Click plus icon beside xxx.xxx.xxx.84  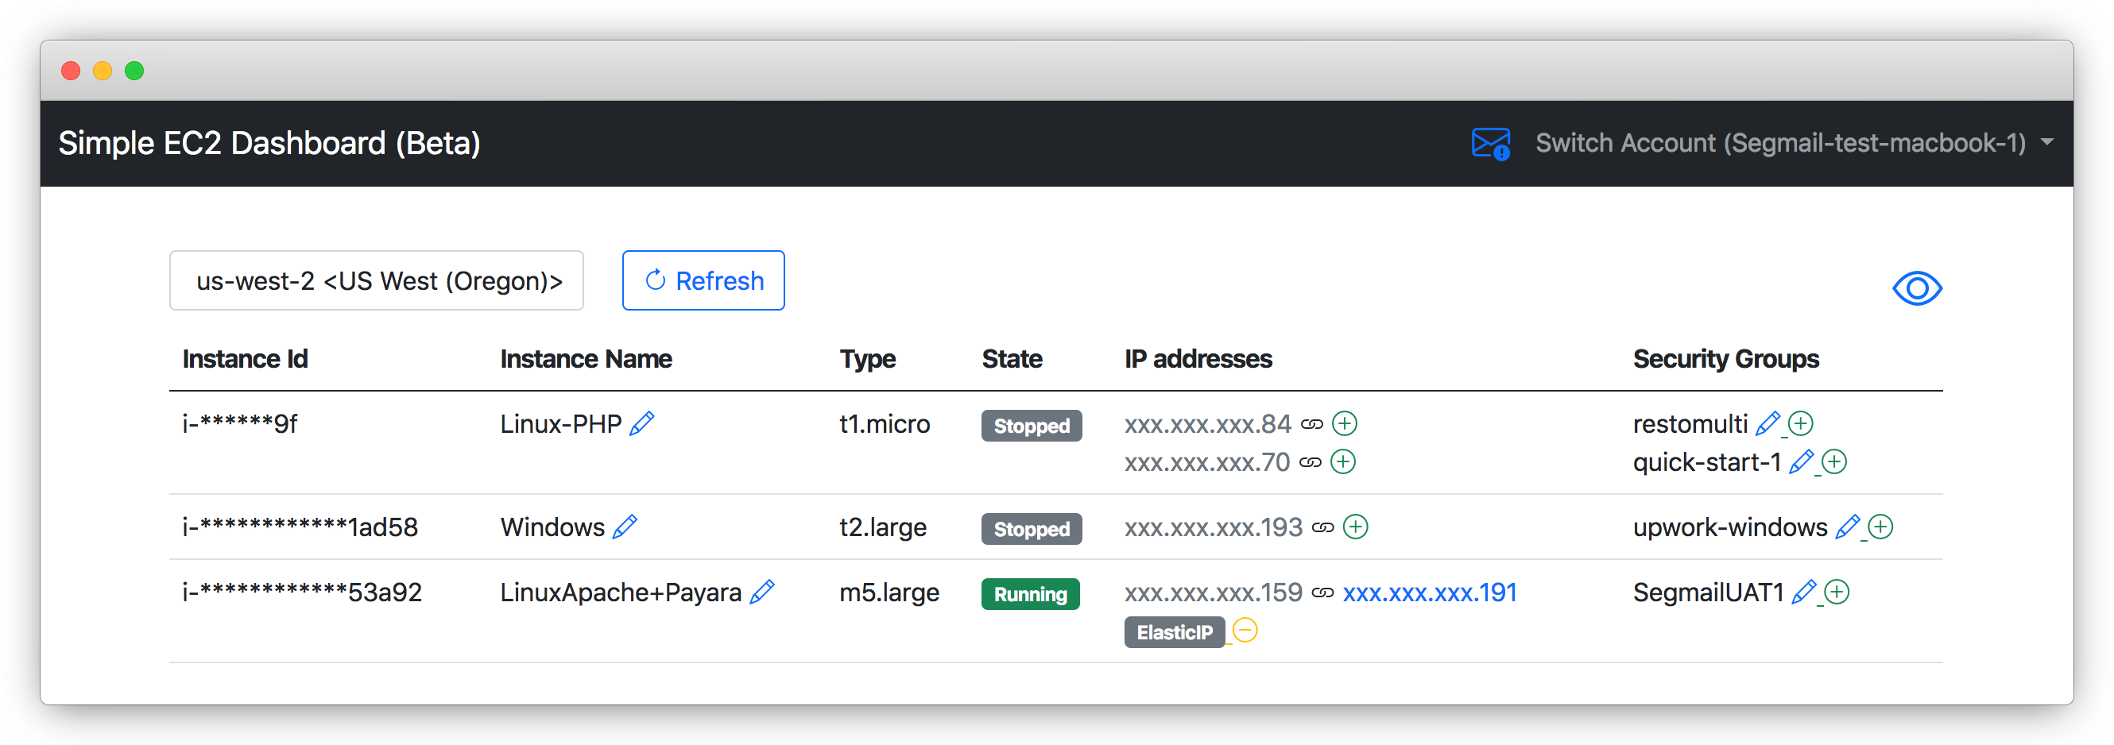[1343, 423]
